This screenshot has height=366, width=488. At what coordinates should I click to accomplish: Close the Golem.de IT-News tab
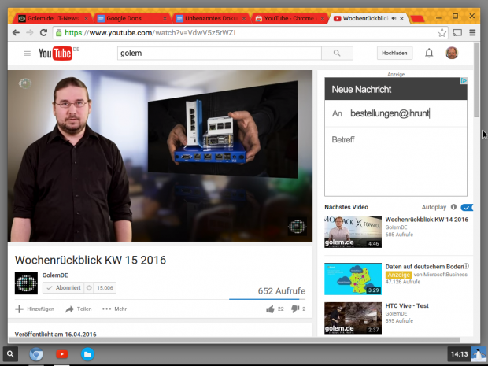point(87,19)
